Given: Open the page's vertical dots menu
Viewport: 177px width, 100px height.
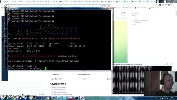Looking at the screenshot, I should tap(125, 18).
